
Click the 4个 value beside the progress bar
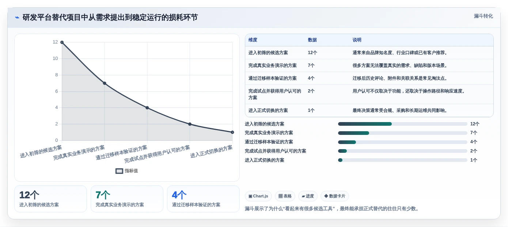[x=474, y=142]
